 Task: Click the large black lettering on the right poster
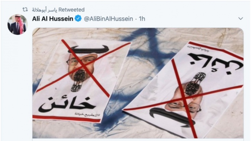(215, 63)
